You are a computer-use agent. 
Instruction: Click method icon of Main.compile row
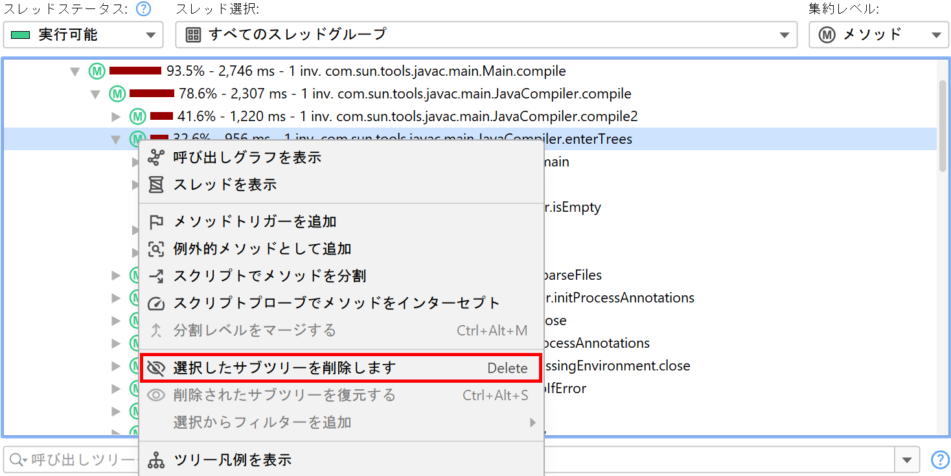(97, 71)
